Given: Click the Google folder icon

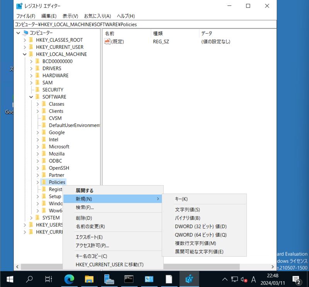Looking at the screenshot, I should point(44,132).
